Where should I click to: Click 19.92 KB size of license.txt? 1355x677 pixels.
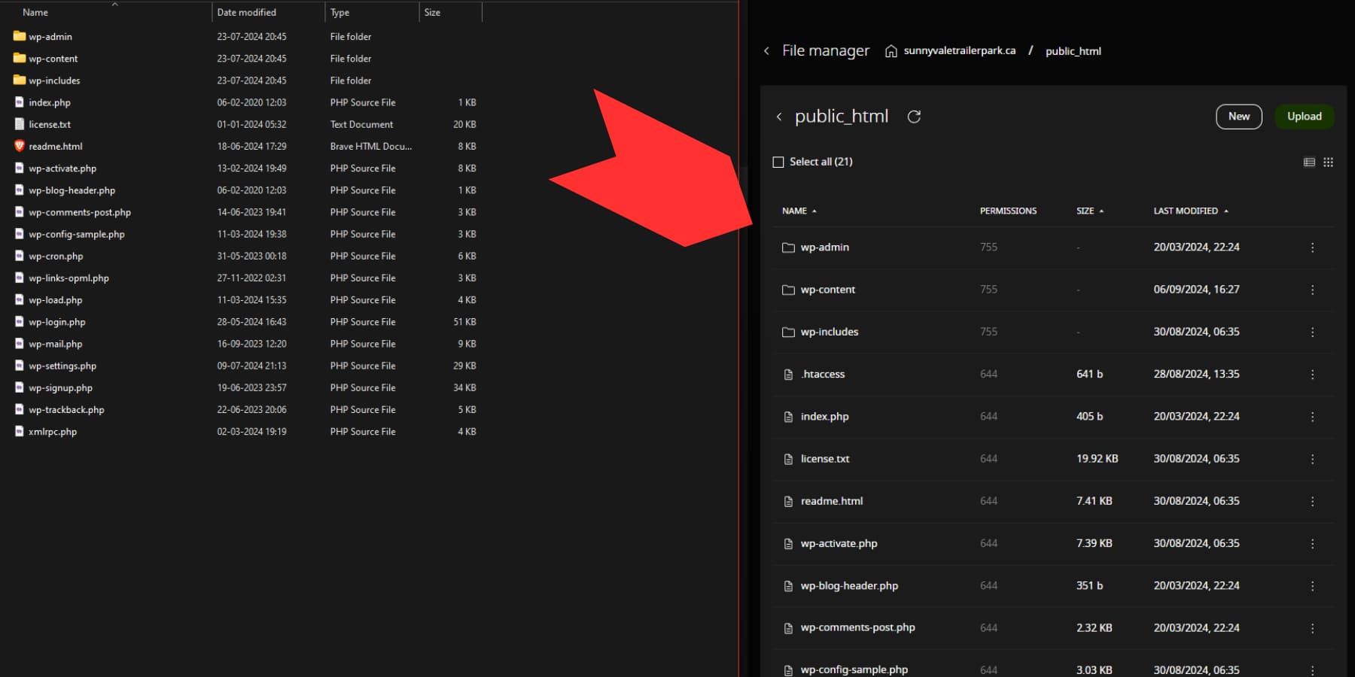pos(1097,459)
